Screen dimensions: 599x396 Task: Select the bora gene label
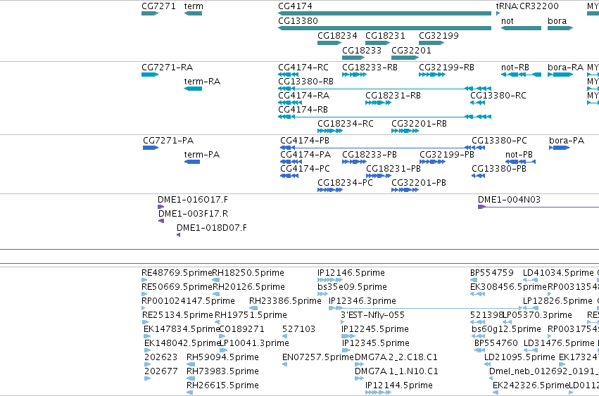557,21
